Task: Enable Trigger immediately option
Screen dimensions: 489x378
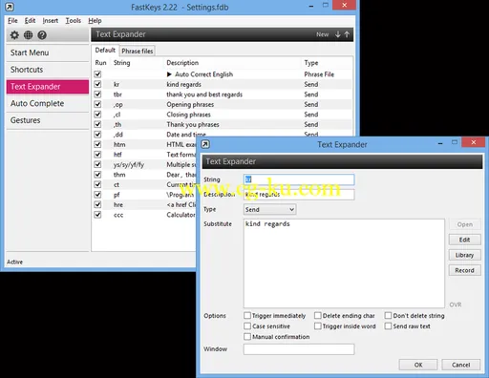Action: [247, 315]
